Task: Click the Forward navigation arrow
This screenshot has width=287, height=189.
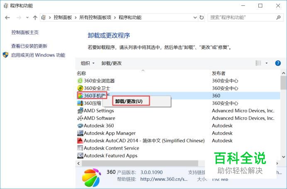Action: (19, 17)
